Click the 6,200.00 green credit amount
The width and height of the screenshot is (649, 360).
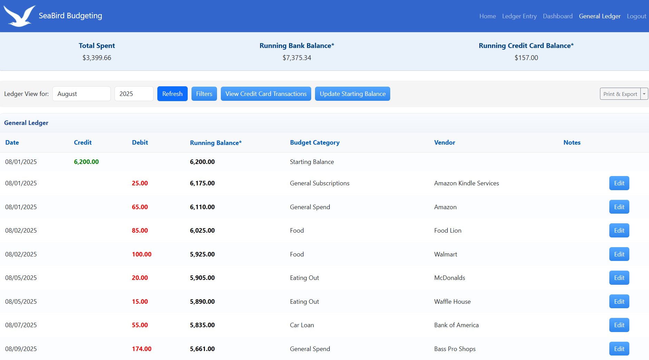86,162
